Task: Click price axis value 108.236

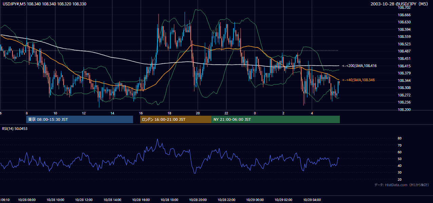Action: [404, 102]
